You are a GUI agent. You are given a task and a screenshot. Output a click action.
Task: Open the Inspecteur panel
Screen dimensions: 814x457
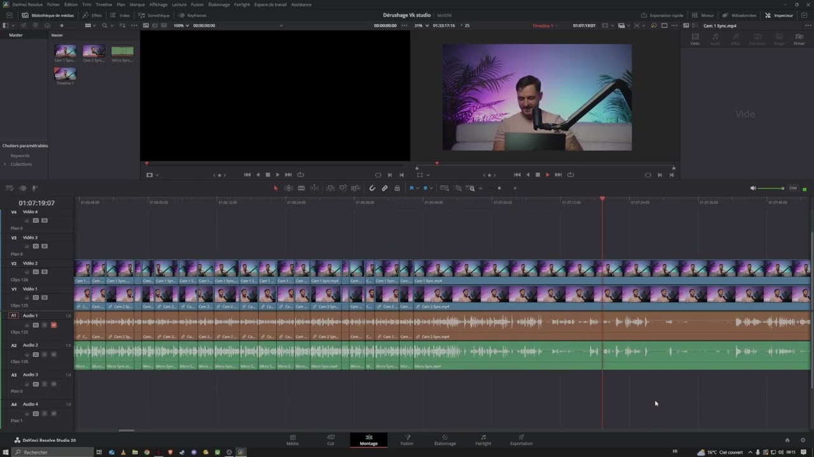(779, 15)
